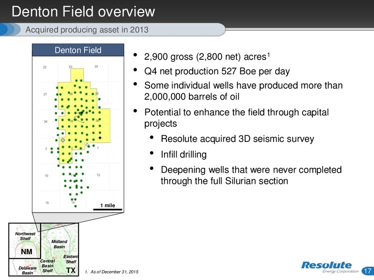Click the '1 mile' scale bar label
Screen dimensions: 374x280
(108, 205)
